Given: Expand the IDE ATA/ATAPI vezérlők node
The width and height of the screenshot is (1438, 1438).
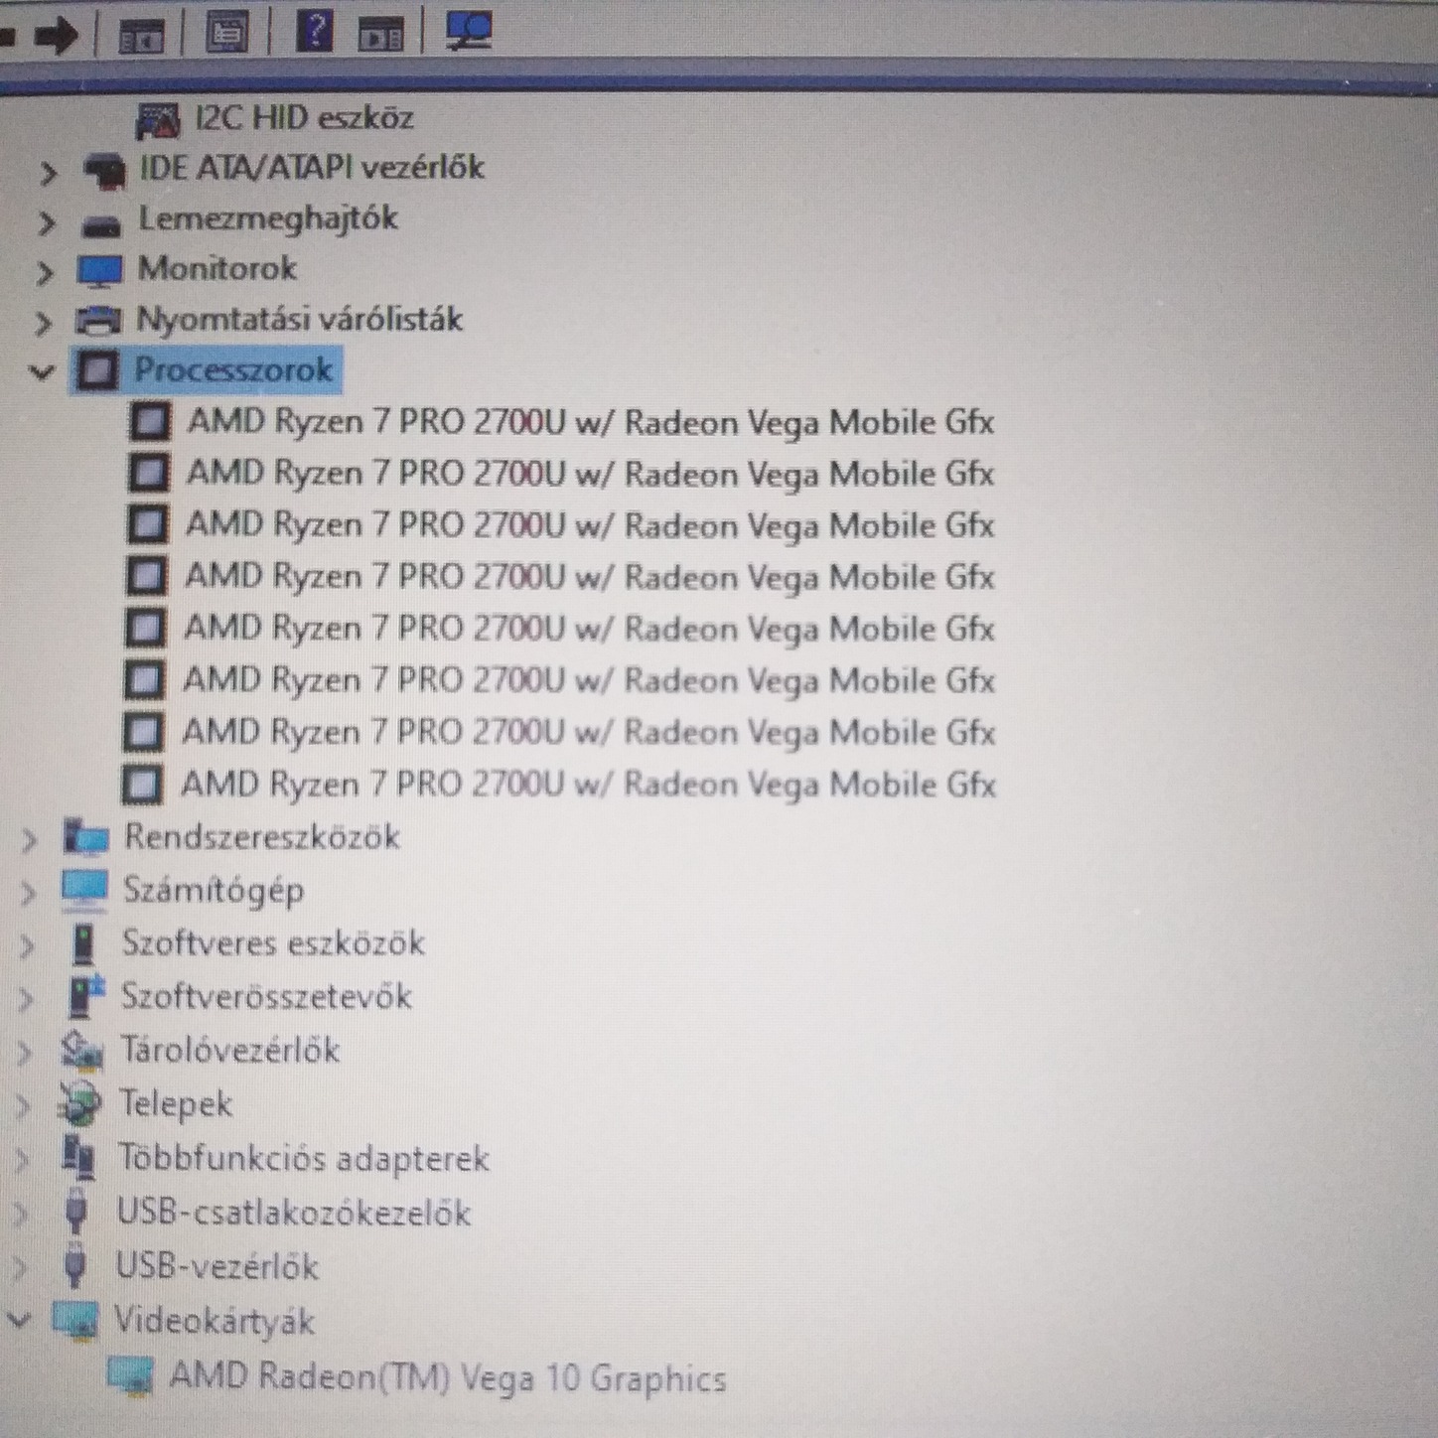Looking at the screenshot, I should [x=48, y=173].
